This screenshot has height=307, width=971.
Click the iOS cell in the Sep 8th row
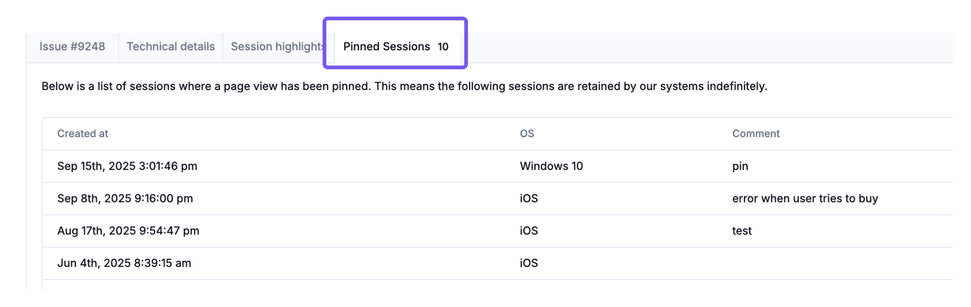pyautogui.click(x=529, y=198)
